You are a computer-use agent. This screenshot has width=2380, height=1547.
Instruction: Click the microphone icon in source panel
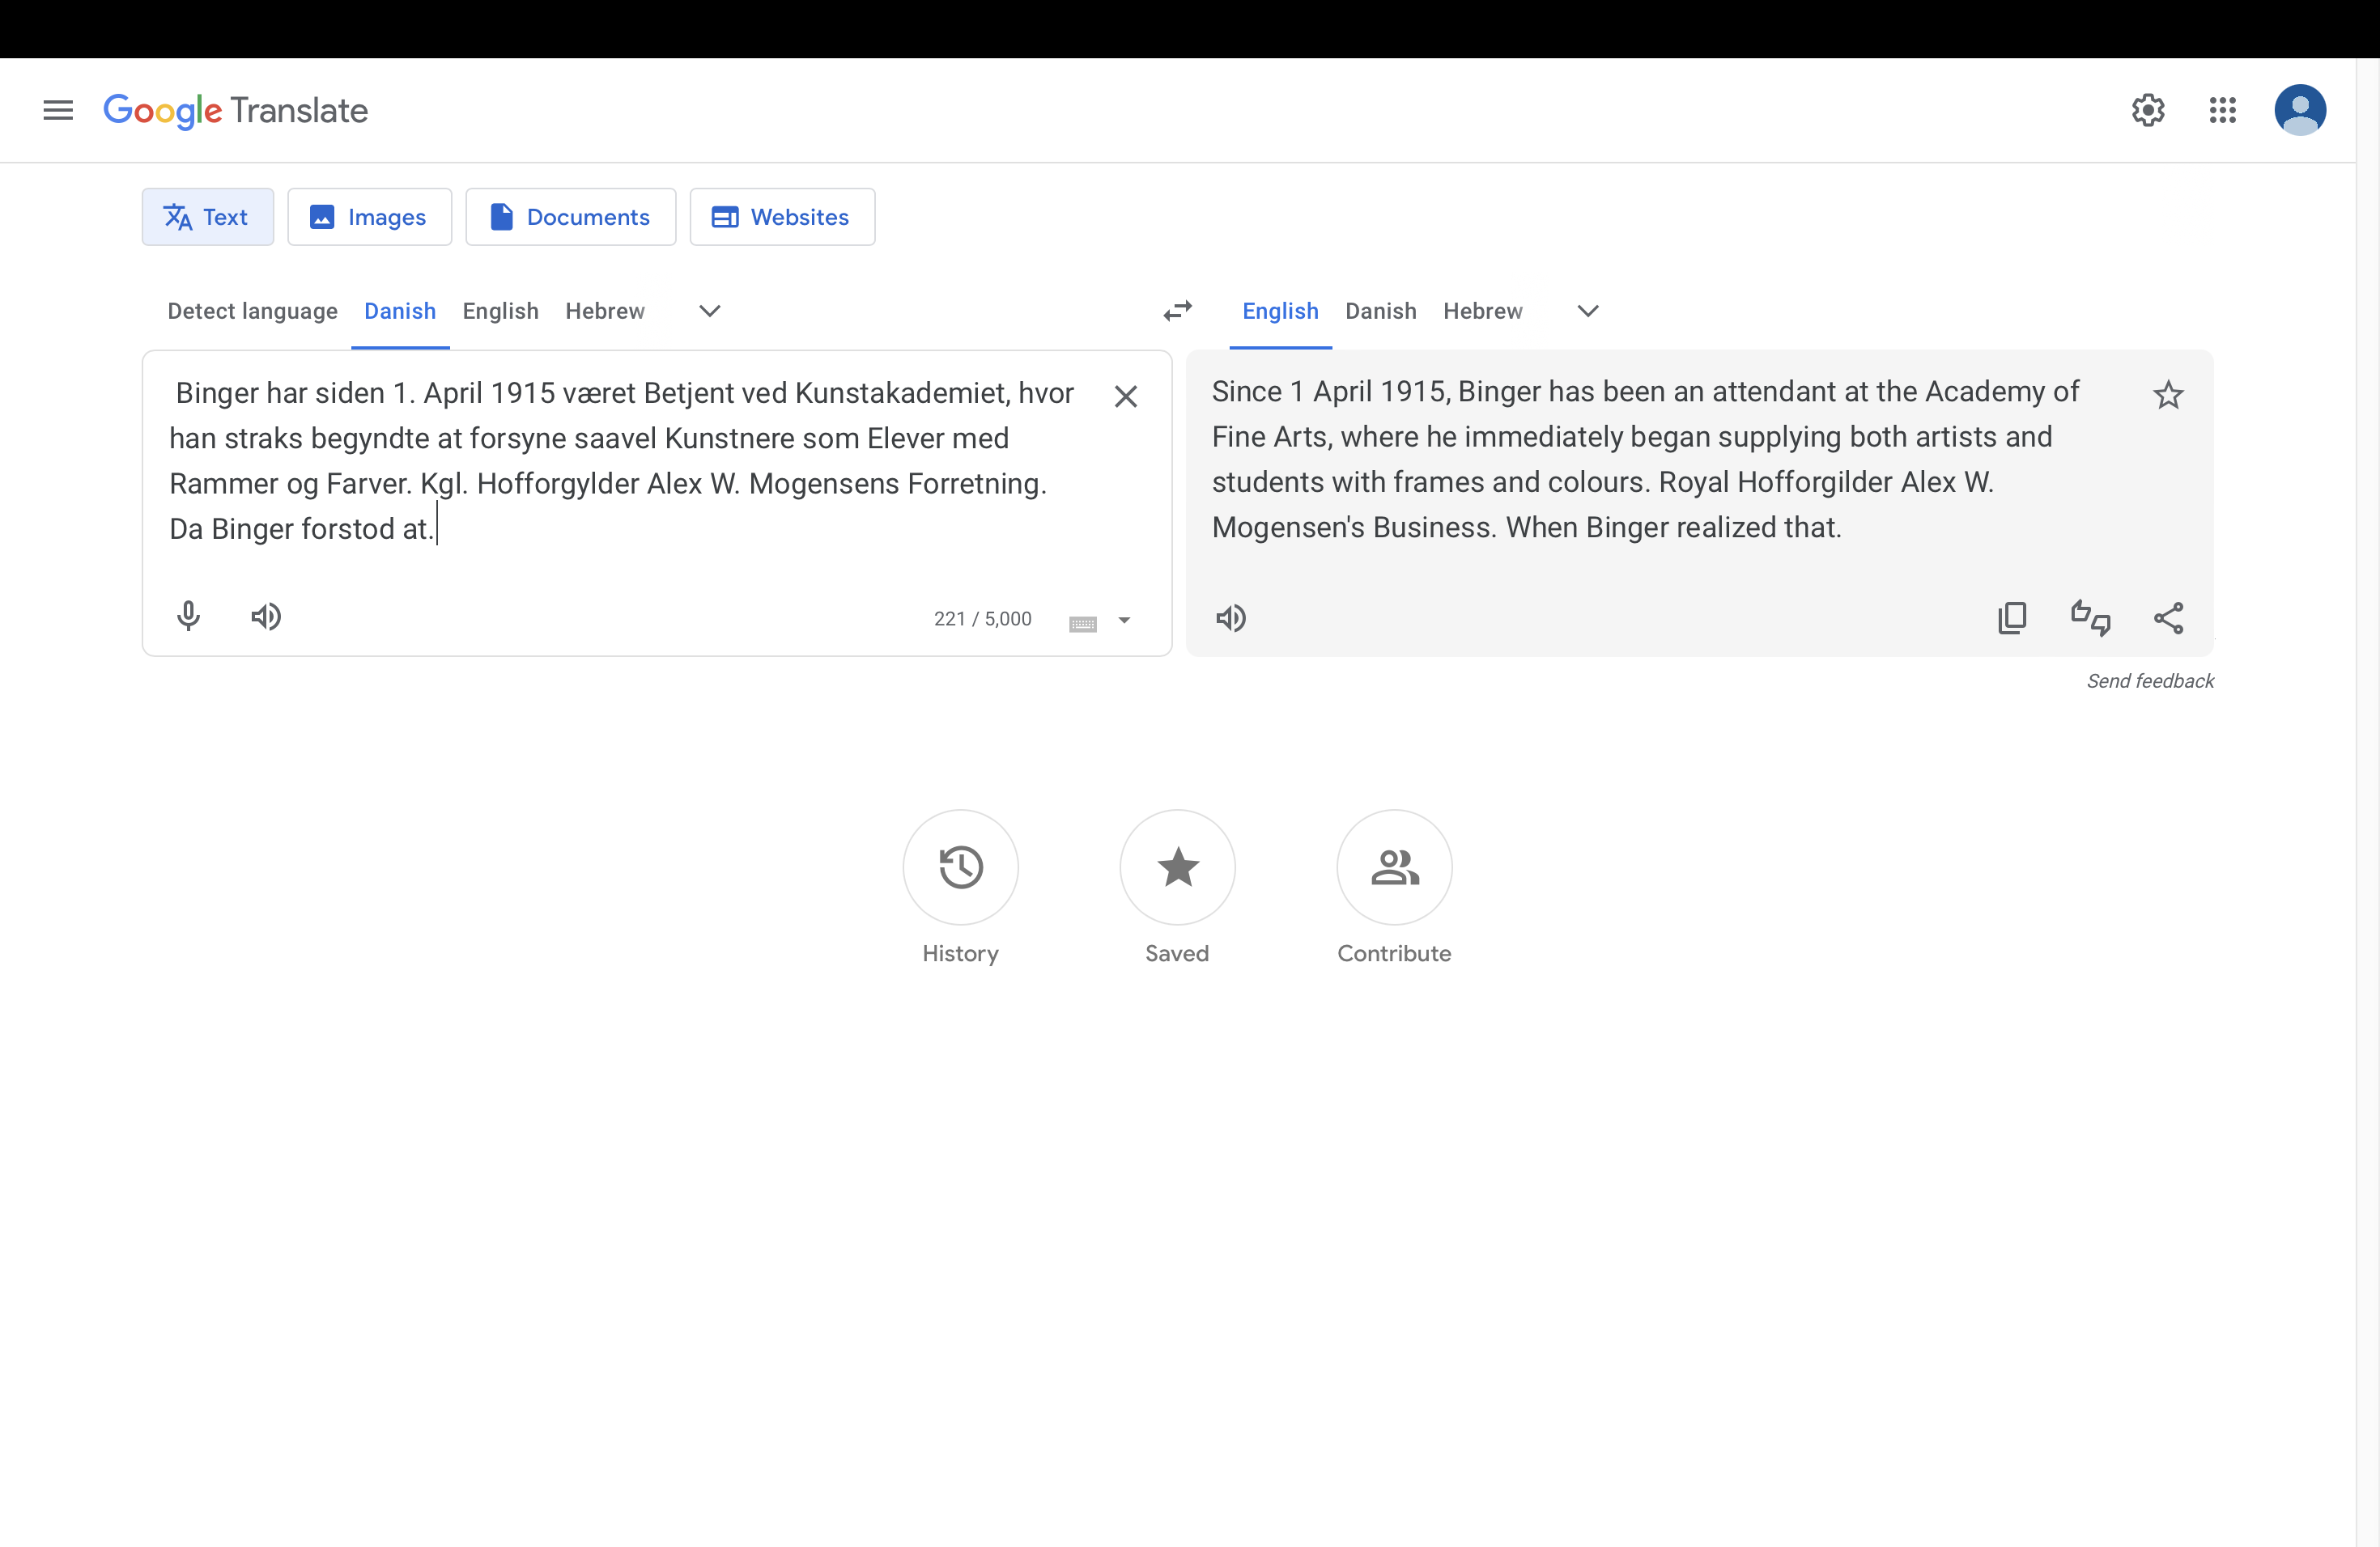pos(187,616)
